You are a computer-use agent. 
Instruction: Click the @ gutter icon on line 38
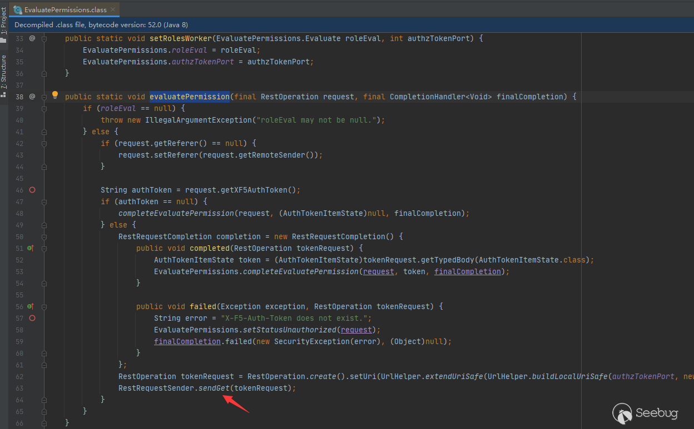(x=32, y=97)
